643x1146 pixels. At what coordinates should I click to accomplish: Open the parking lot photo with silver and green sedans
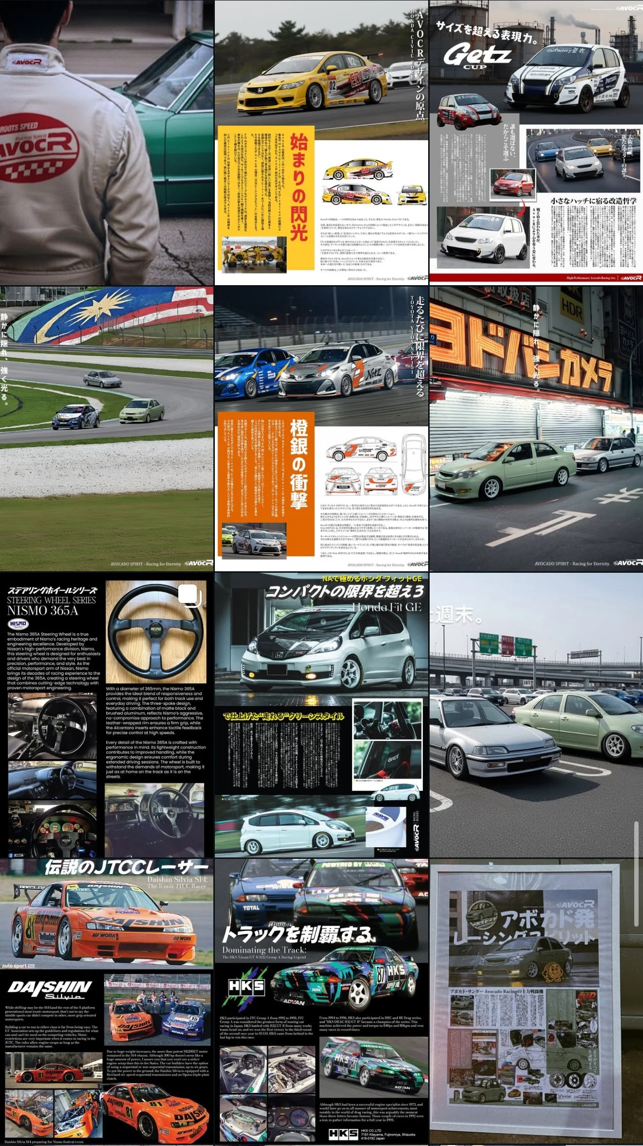536,715
